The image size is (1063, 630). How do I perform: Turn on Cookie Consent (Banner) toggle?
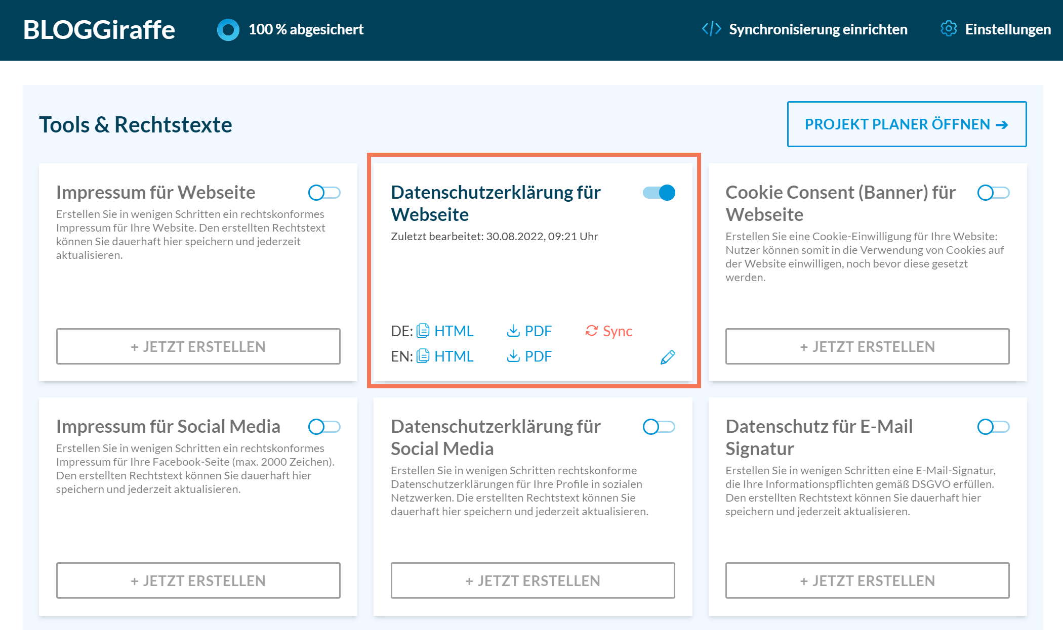click(993, 193)
